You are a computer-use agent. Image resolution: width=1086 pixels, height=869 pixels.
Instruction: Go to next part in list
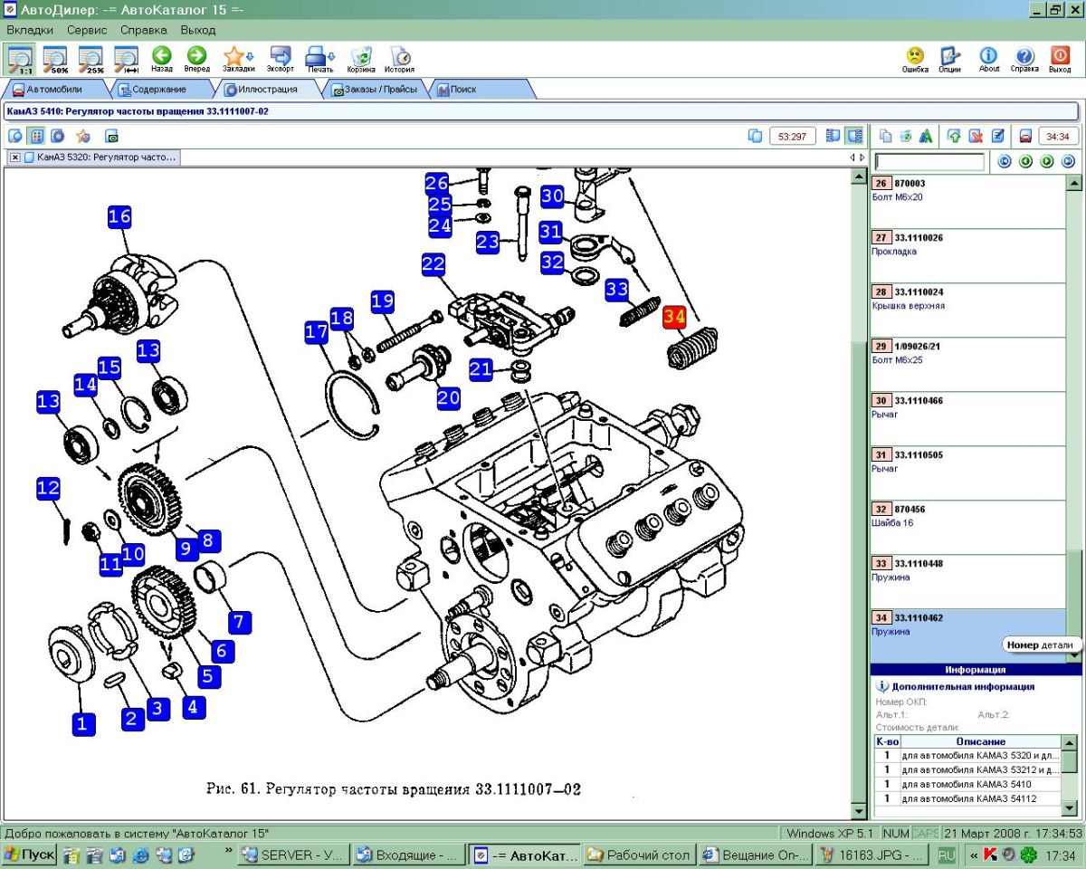(x=1047, y=162)
